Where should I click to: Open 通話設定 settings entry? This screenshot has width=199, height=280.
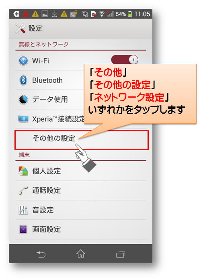coord(81,190)
